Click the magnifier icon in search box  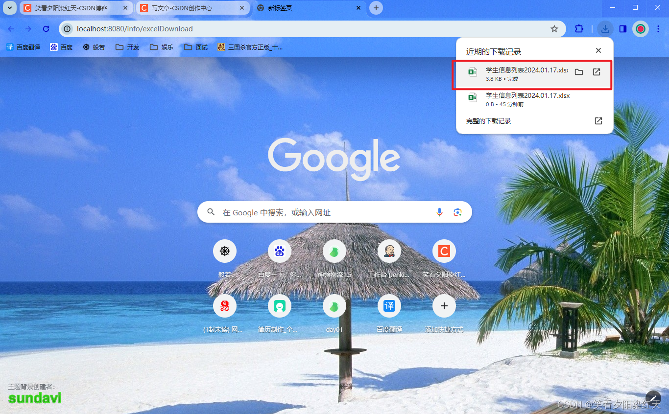211,212
